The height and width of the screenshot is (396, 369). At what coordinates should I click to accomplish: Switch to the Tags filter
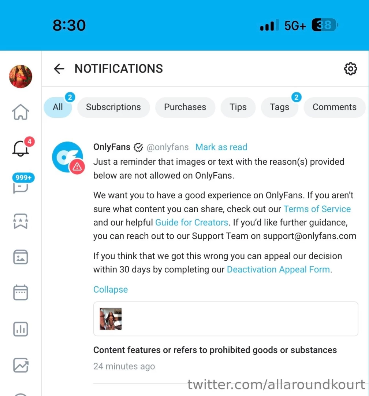point(279,107)
